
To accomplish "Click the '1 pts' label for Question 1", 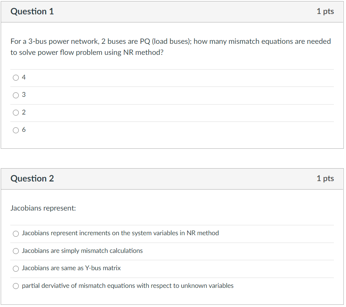I will tap(325, 11).
